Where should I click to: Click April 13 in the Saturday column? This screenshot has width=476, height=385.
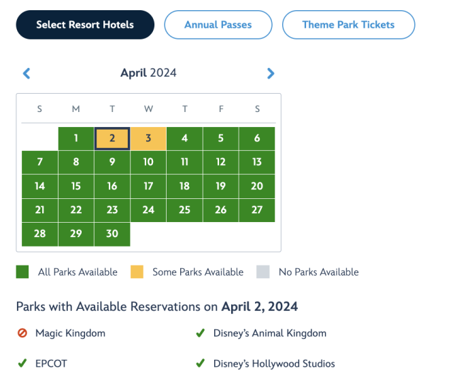click(x=257, y=162)
